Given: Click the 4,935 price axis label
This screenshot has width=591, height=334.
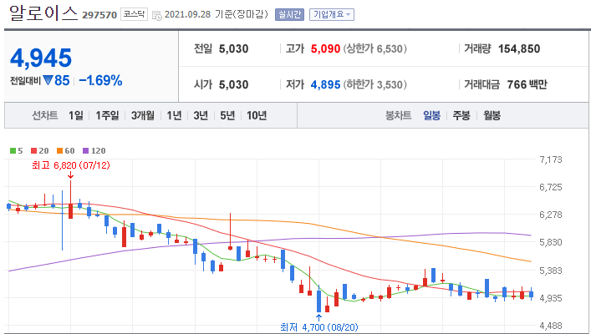Looking at the screenshot, I should point(551,298).
